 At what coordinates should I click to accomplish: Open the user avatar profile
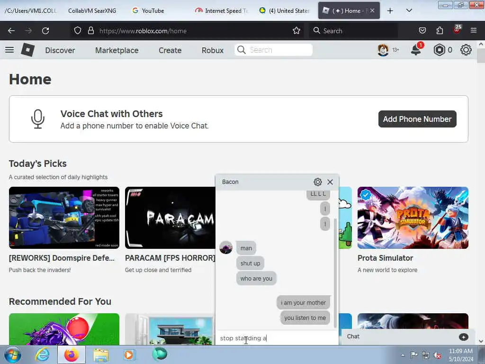pyautogui.click(x=383, y=50)
